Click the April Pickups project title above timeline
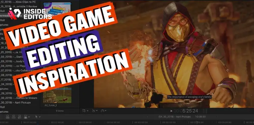254x125 pixels. (x=175, y=117)
